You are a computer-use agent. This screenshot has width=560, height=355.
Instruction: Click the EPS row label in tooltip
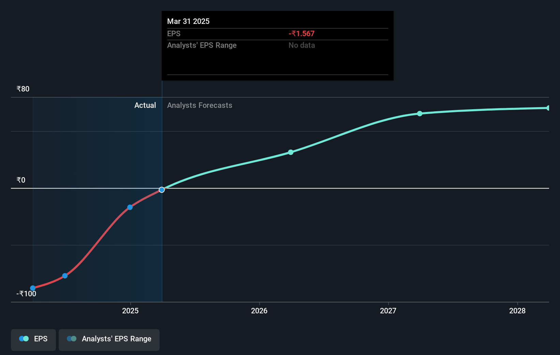tap(174, 34)
